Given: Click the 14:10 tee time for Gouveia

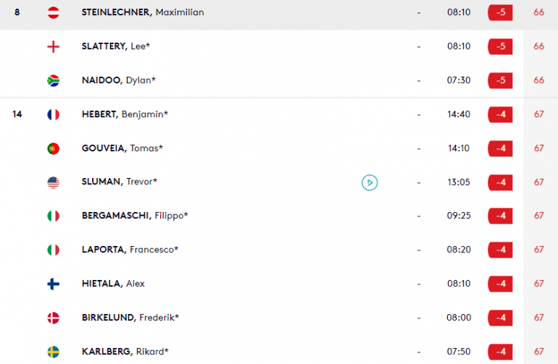Looking at the screenshot, I should [459, 148].
